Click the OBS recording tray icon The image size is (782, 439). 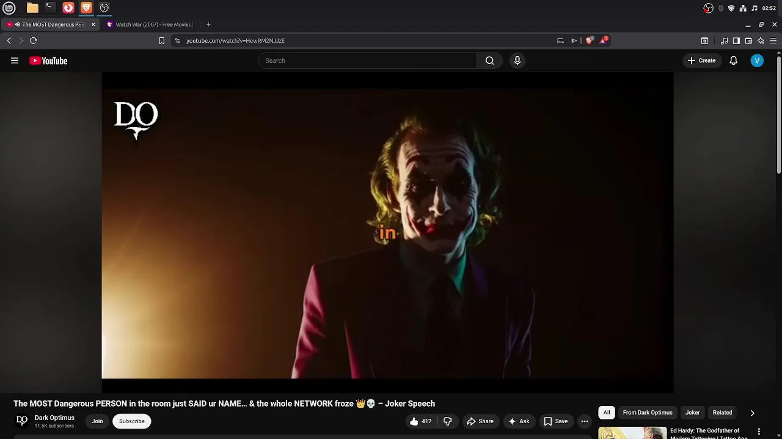click(708, 8)
